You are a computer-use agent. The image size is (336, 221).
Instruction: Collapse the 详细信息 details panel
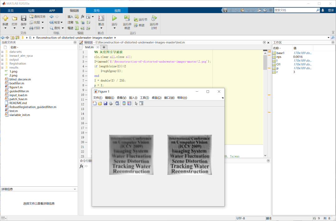[75, 189]
